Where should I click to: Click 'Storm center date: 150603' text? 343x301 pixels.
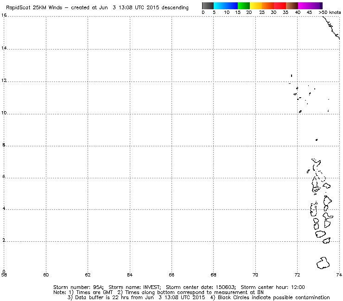[201, 287]
